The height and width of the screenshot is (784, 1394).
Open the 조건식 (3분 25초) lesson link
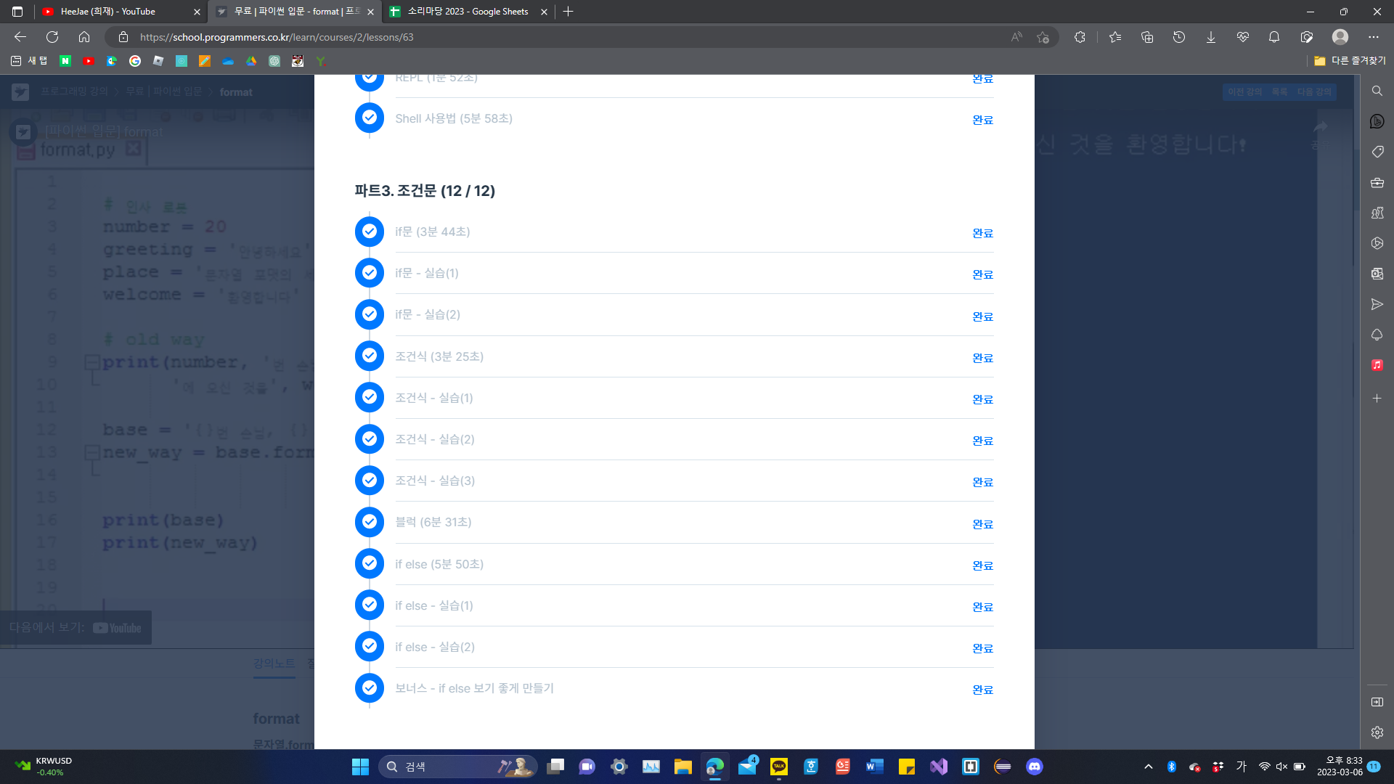pyautogui.click(x=439, y=356)
